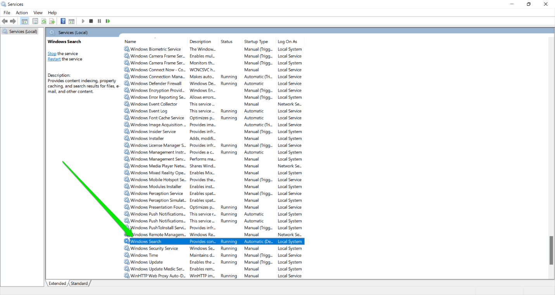Viewport: 555px width, 295px height.
Task: Restart the service using the restart toolbar icon
Action: click(x=107, y=21)
